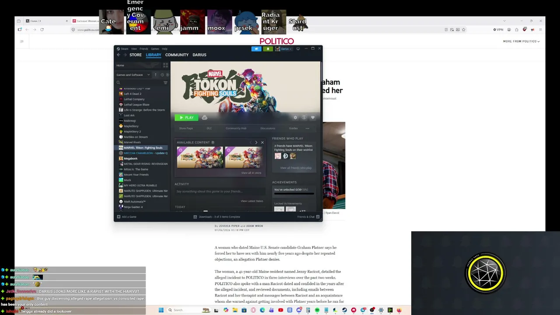This screenshot has height=315, width=560.
Task: Open the first available content thumbnail
Action: tap(200, 157)
